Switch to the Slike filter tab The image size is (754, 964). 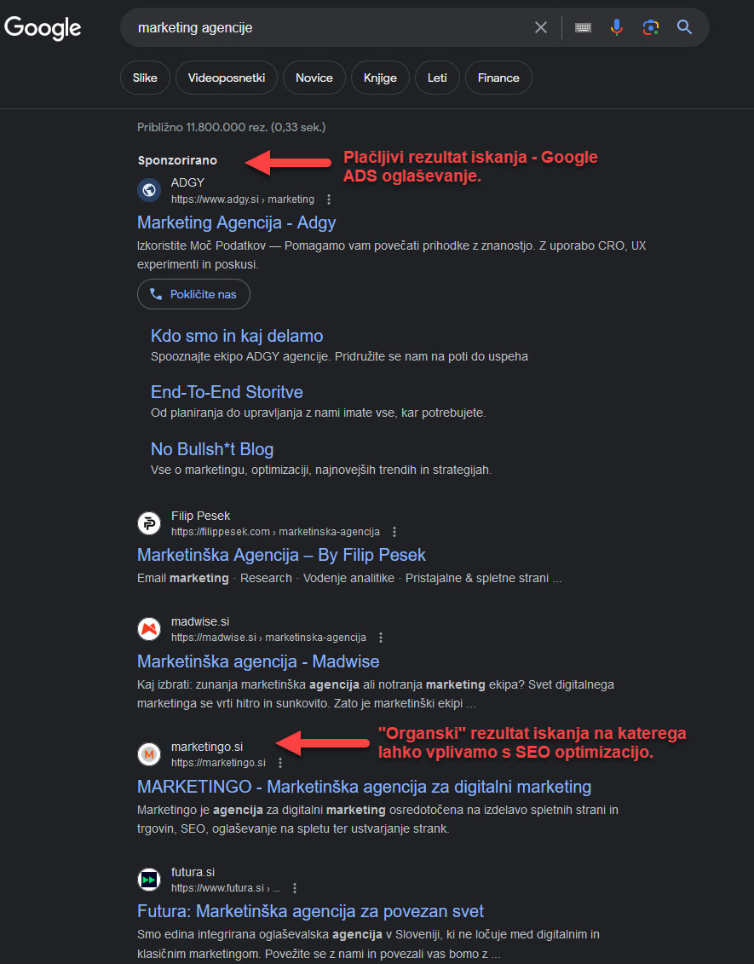click(145, 78)
